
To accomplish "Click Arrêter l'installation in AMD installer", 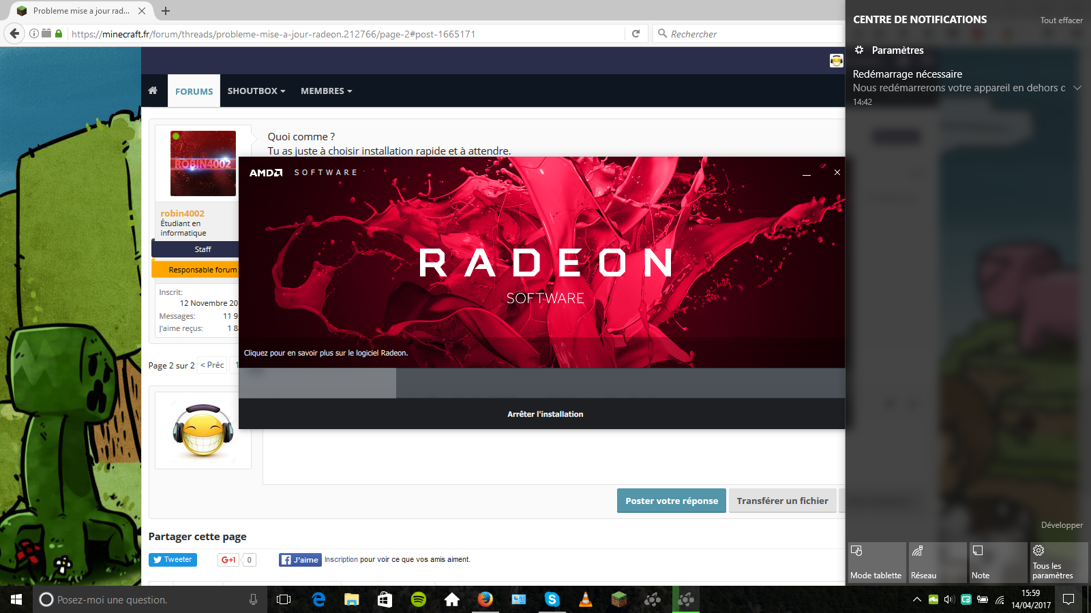I will point(545,414).
